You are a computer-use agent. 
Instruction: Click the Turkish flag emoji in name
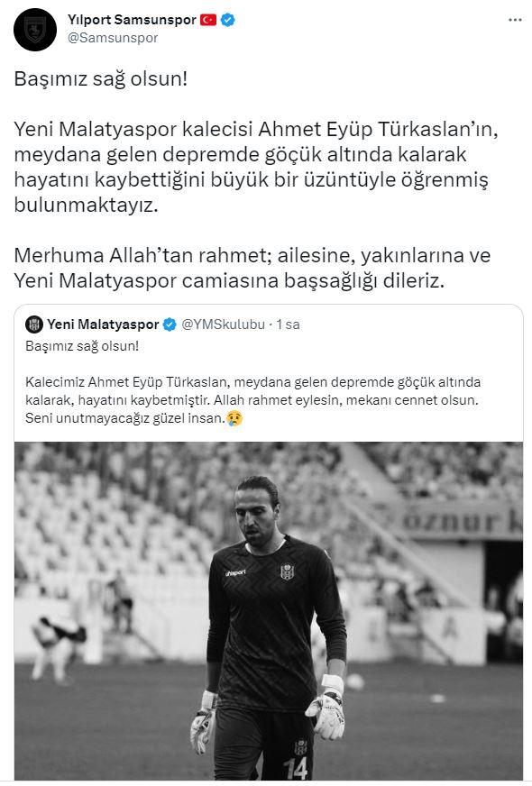[x=208, y=20]
